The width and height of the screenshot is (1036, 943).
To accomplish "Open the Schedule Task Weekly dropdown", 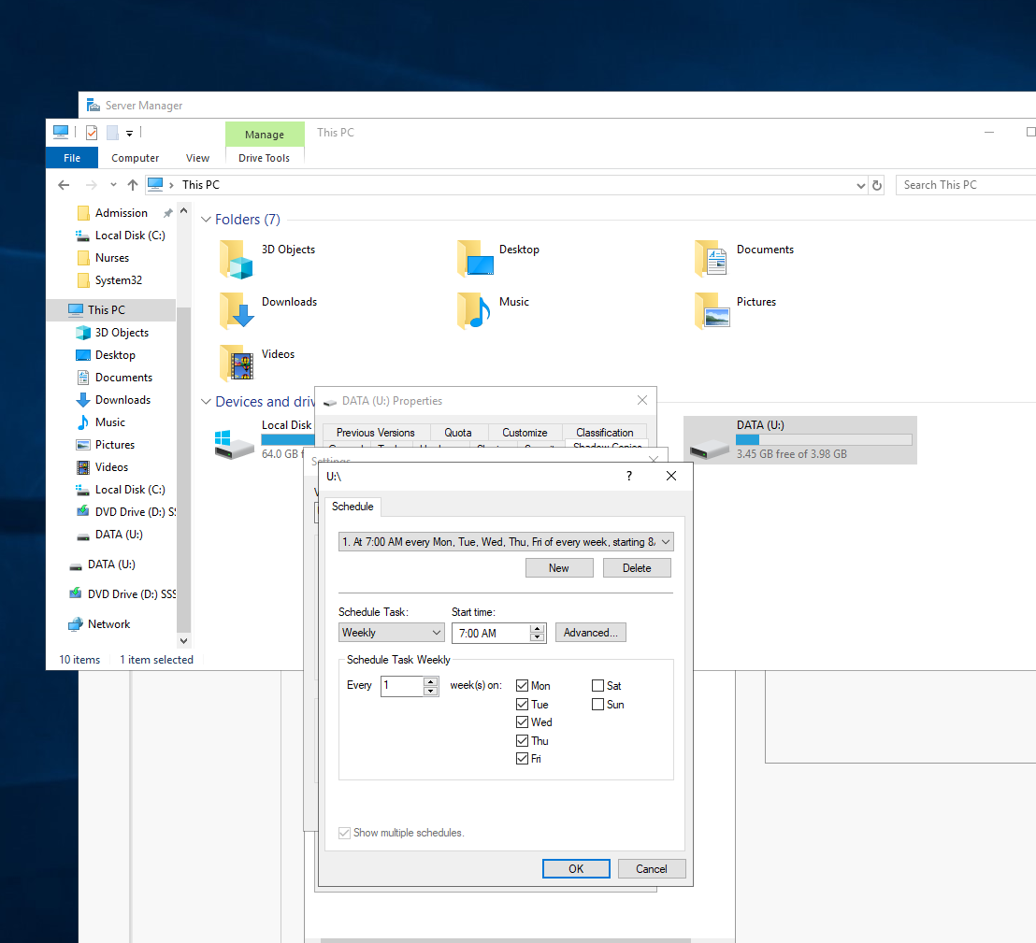I will point(391,633).
